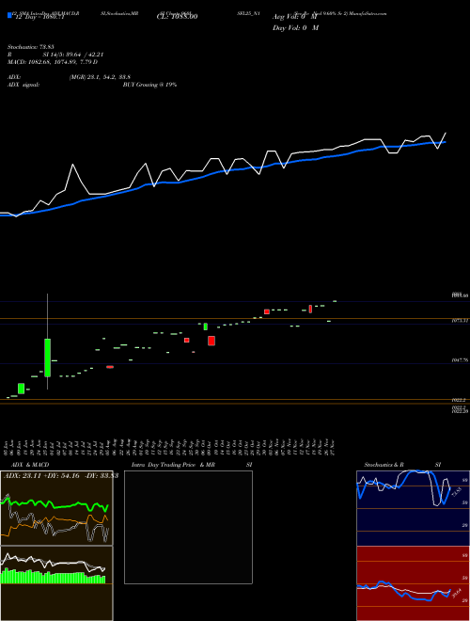
Task: Click the 1047.76 price level label
Action: [460, 360]
